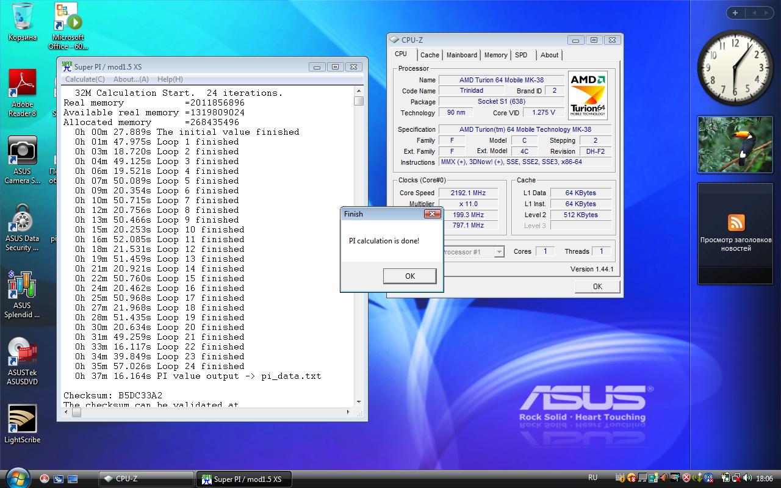Click the Code Name value Trinidad
This screenshot has height=488, width=781.
pos(471,91)
